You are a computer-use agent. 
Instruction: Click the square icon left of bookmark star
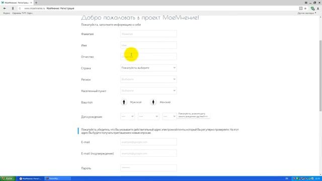(x=301, y=9)
